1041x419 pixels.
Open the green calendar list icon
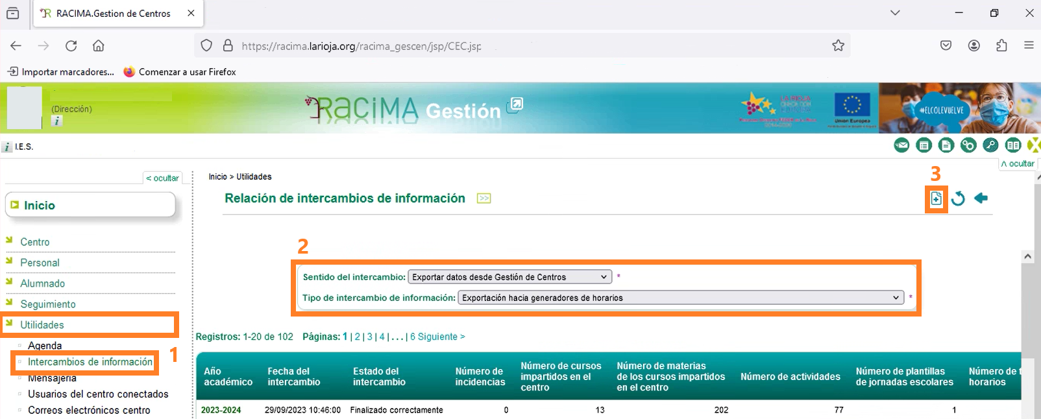point(924,145)
